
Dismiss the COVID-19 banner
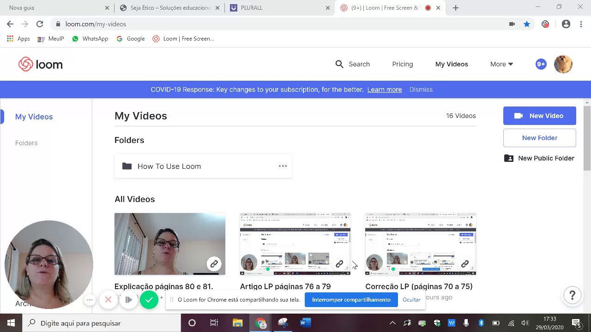(421, 89)
